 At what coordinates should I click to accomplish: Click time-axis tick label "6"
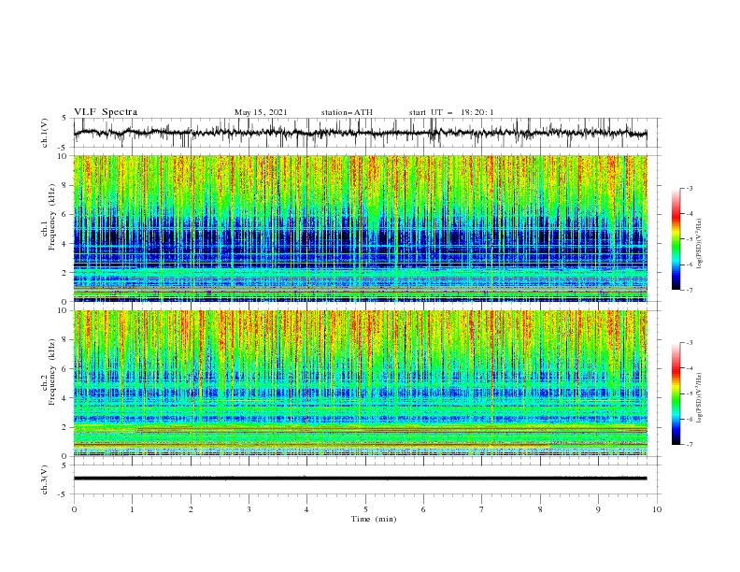click(423, 509)
